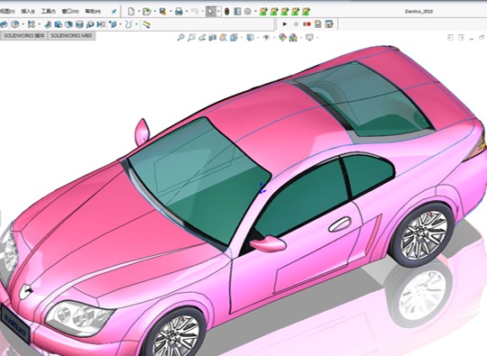
Task: Click the magnifier-over-part icon in the second row
Action: (x=90, y=24)
